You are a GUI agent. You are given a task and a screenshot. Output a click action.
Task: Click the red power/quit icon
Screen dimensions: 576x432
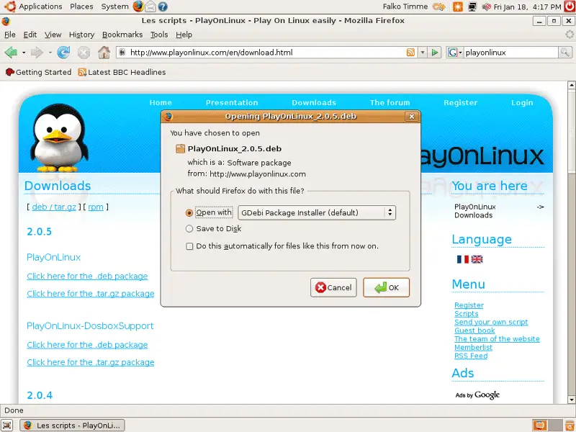[570, 6]
